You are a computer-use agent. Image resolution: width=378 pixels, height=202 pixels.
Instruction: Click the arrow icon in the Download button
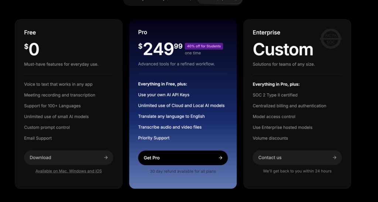coord(106,157)
